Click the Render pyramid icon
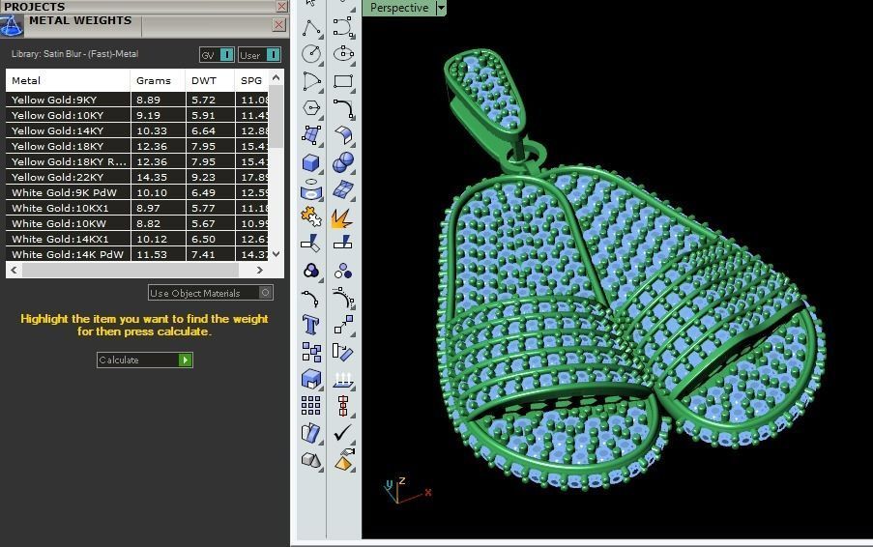 (x=344, y=459)
